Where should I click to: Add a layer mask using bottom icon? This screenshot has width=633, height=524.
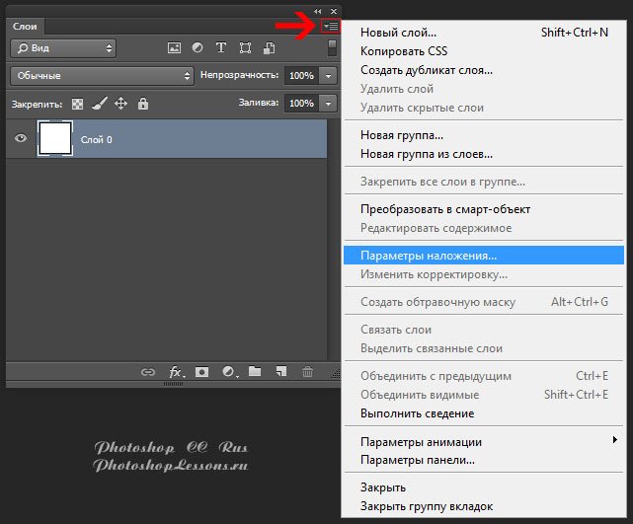point(202,372)
